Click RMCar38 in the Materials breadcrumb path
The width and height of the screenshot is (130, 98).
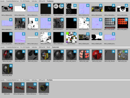(42, 47)
